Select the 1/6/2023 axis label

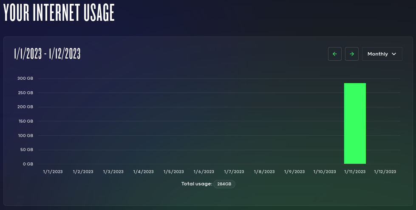click(204, 172)
